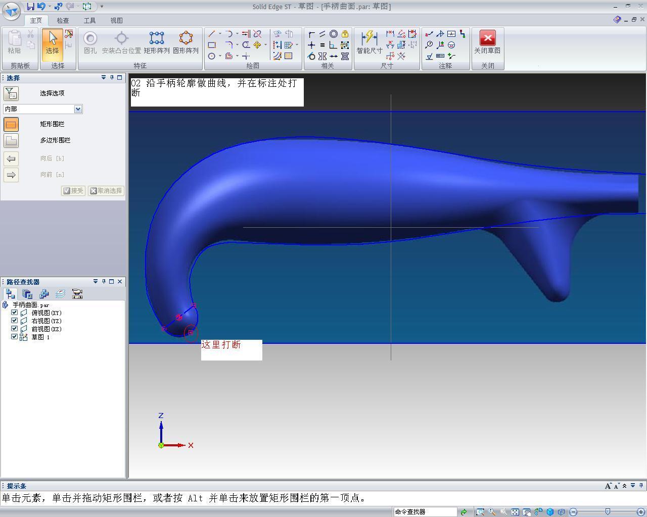Screen dimensions: 647x517
Task: Open the Feature Playback tab in 路径查找器
Action: point(77,294)
